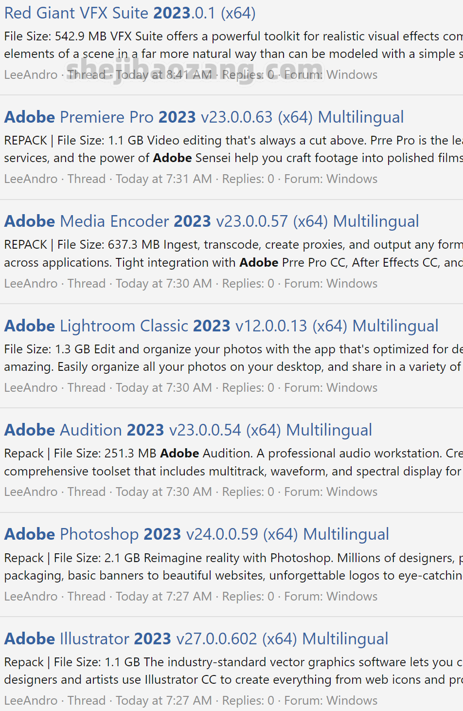Image resolution: width=463 pixels, height=711 pixels.
Task: Open Adobe Lightroom Classic 2023 thread
Action: [x=221, y=326]
